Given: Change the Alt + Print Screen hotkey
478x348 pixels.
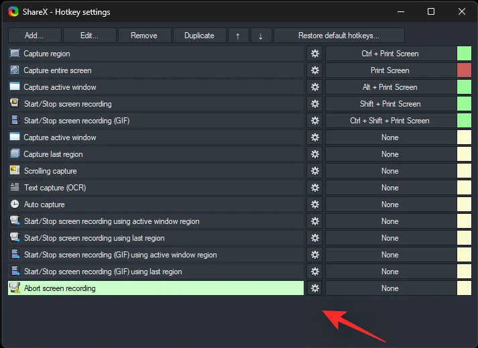Looking at the screenshot, I should point(390,87).
